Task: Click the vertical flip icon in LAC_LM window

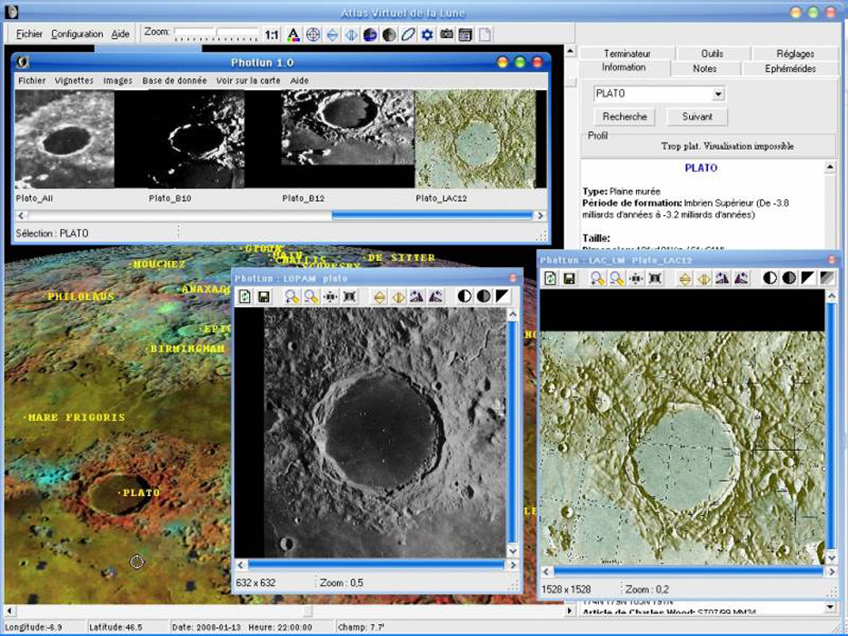Action: click(x=684, y=279)
